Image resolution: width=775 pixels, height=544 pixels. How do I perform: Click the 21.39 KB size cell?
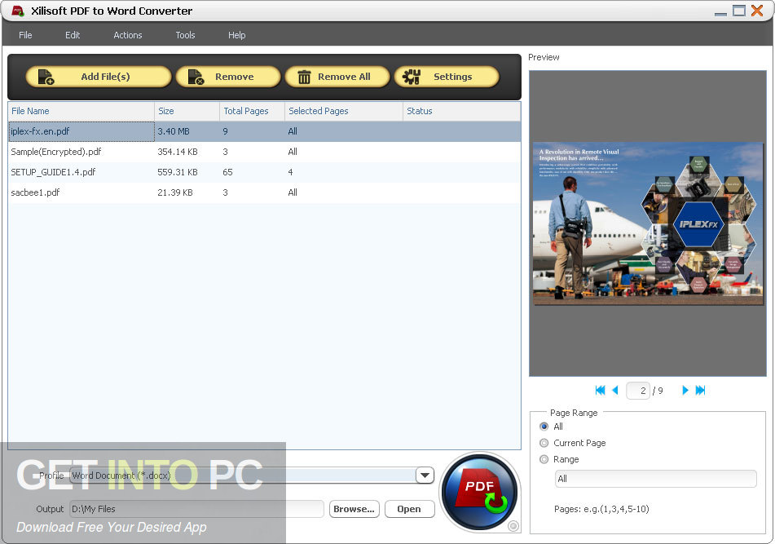click(175, 192)
